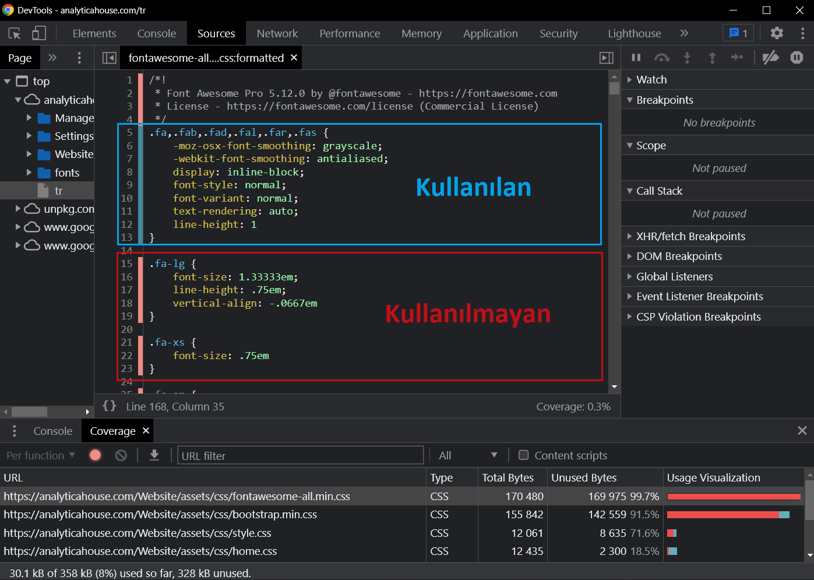This screenshot has height=580, width=814.
Task: Switch to Console tab in the drawer
Action: pos(53,431)
